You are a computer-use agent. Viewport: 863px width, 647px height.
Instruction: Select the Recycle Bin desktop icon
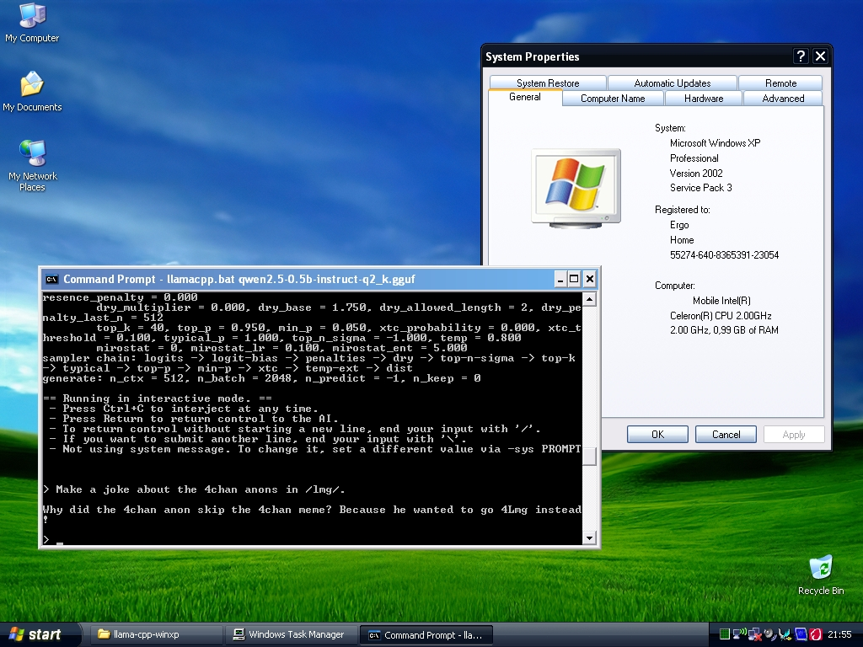coord(821,575)
